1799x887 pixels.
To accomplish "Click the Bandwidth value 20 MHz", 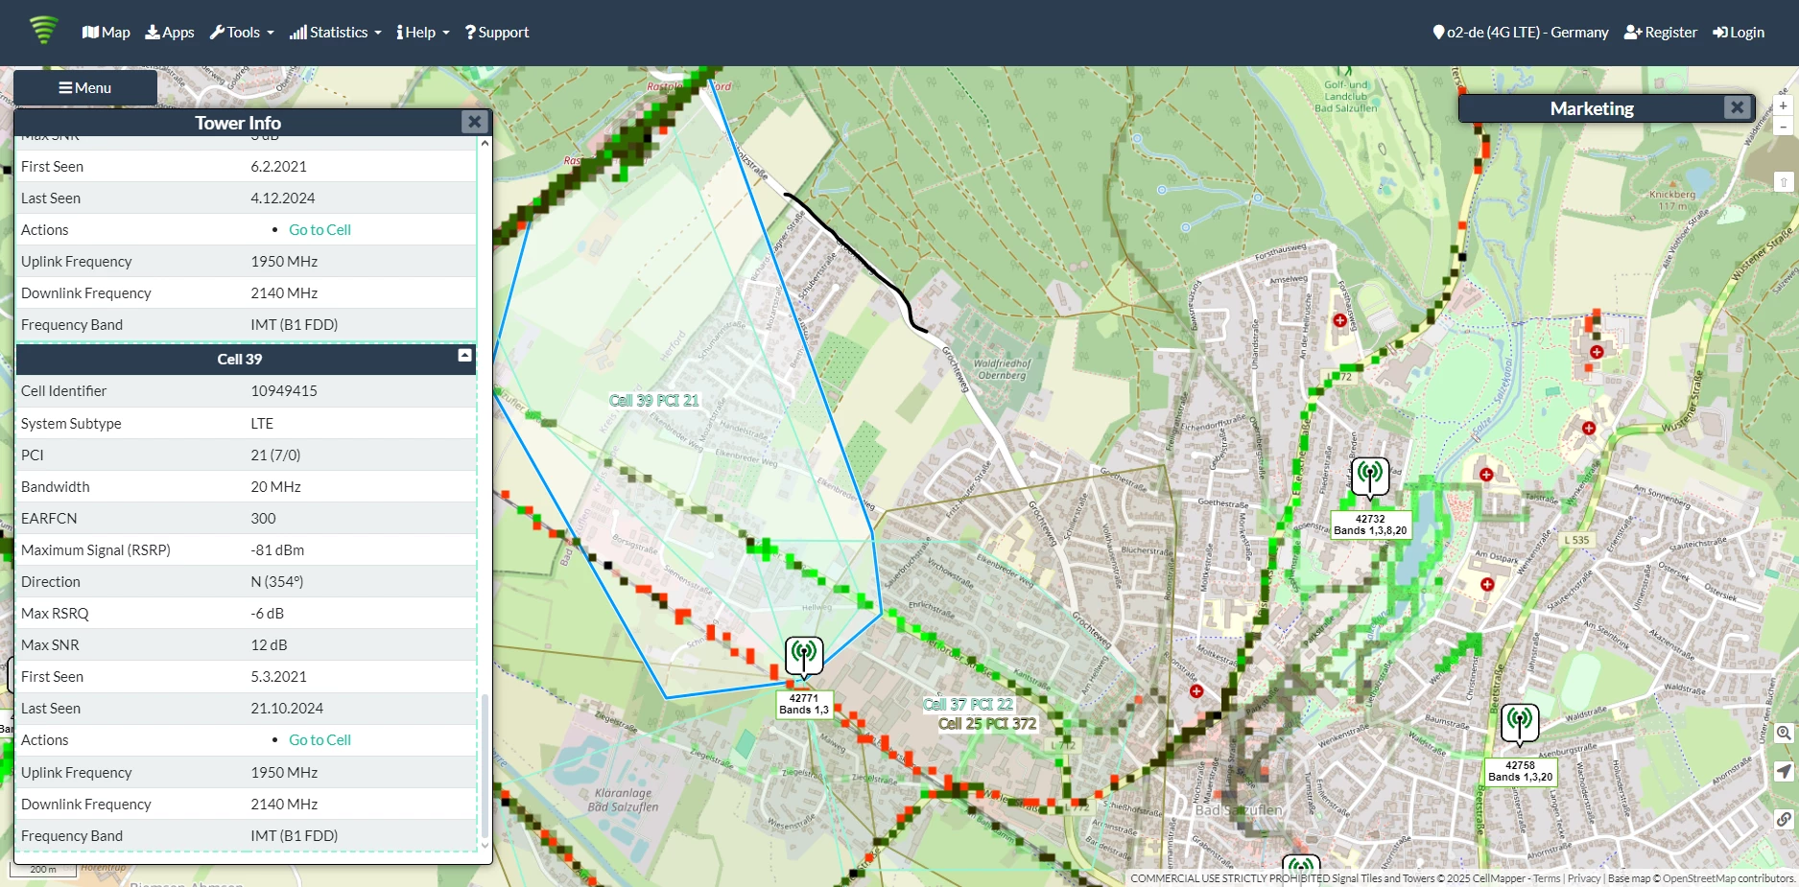I will click(276, 487).
